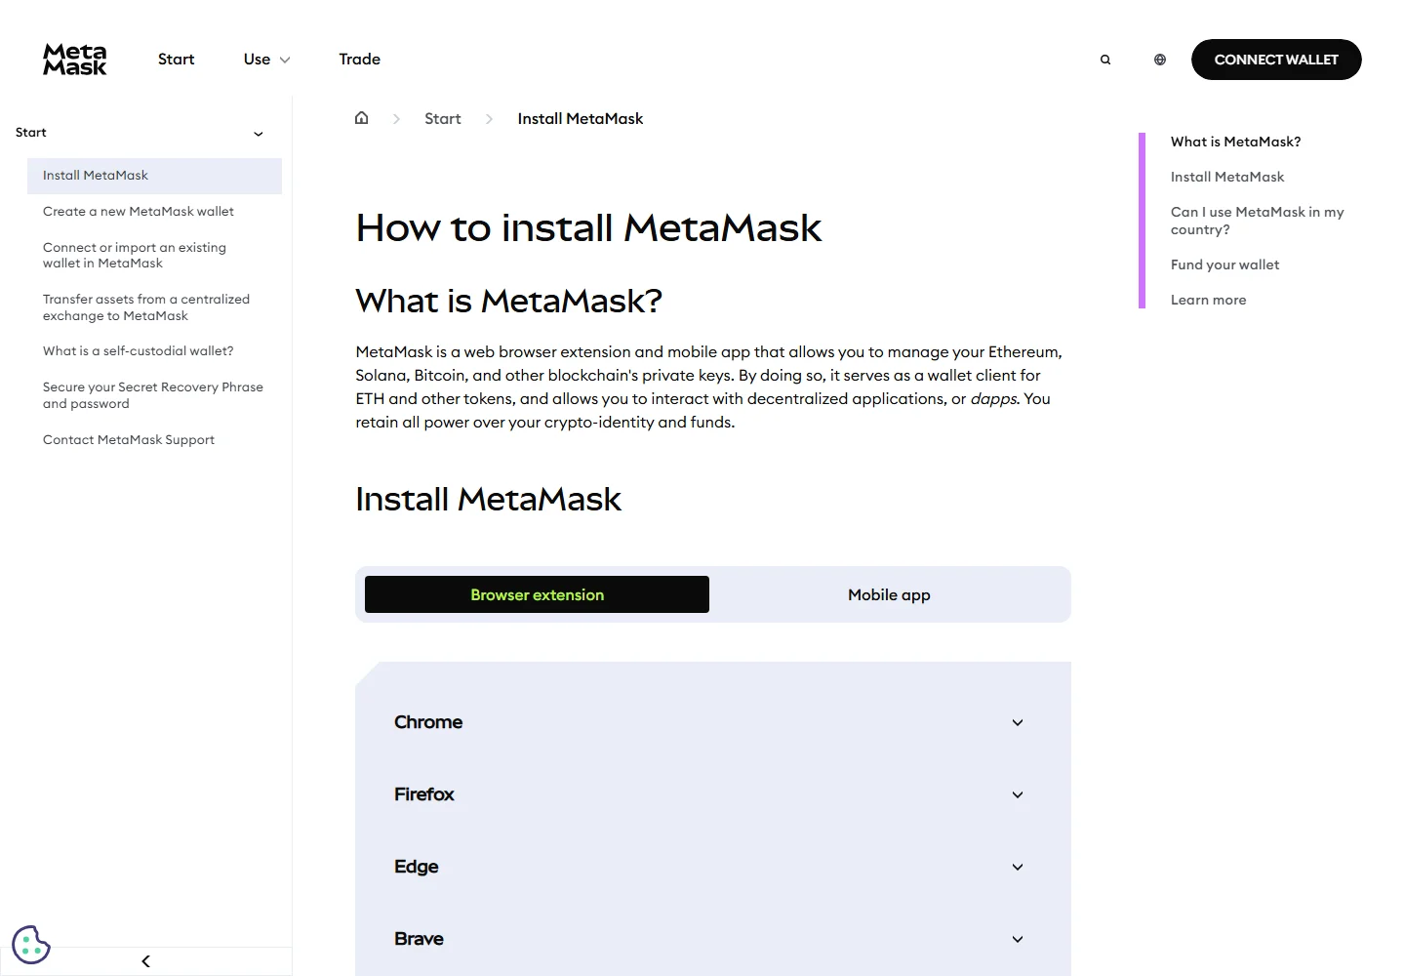Open the Start nav item
The image size is (1405, 976).
(177, 60)
